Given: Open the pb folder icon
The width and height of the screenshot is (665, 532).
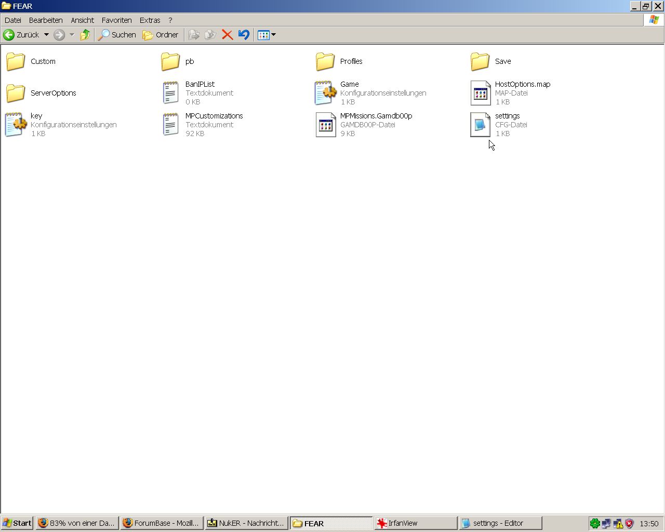Looking at the screenshot, I should 170,61.
